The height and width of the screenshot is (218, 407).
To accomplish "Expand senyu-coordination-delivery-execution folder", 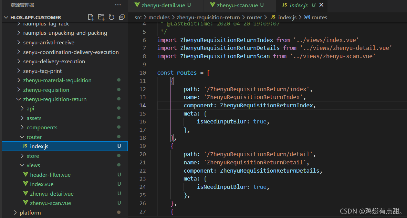I will (x=71, y=52).
